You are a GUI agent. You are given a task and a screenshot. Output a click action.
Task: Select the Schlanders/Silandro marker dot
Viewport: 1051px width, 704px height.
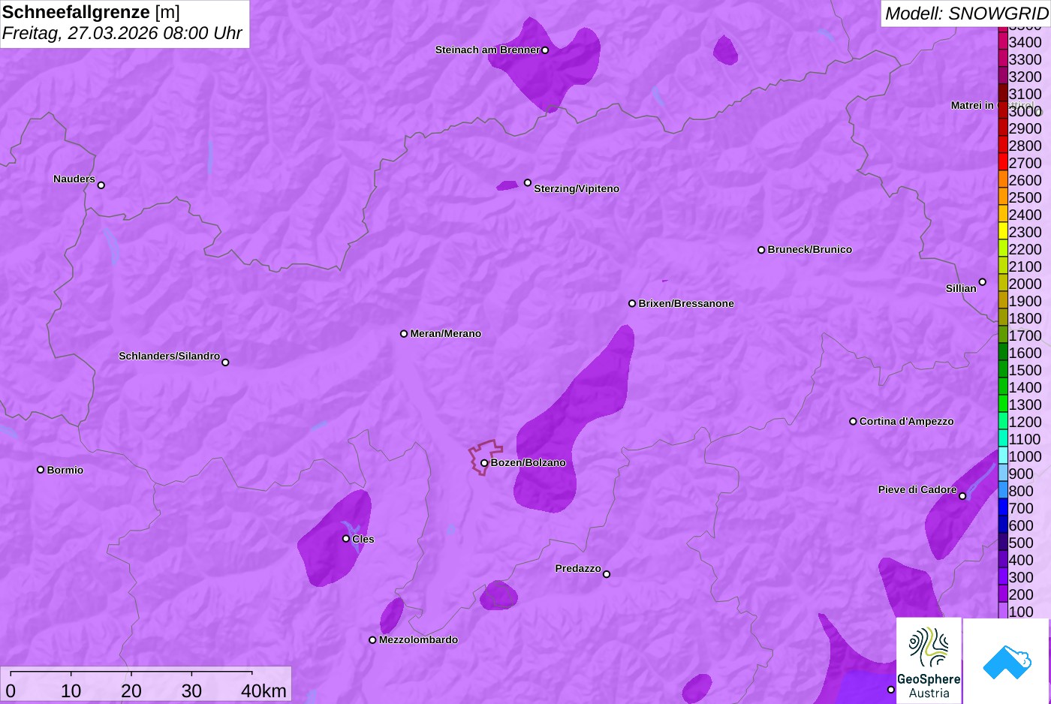coord(225,363)
